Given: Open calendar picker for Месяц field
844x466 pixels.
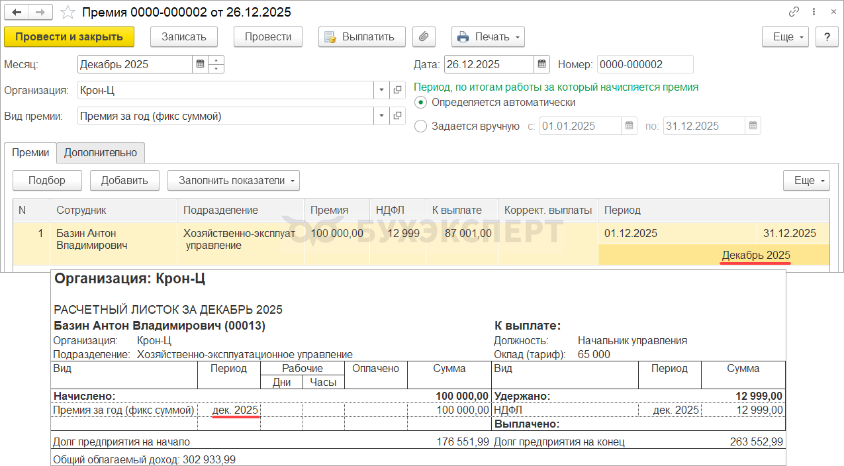Looking at the screenshot, I should [200, 64].
